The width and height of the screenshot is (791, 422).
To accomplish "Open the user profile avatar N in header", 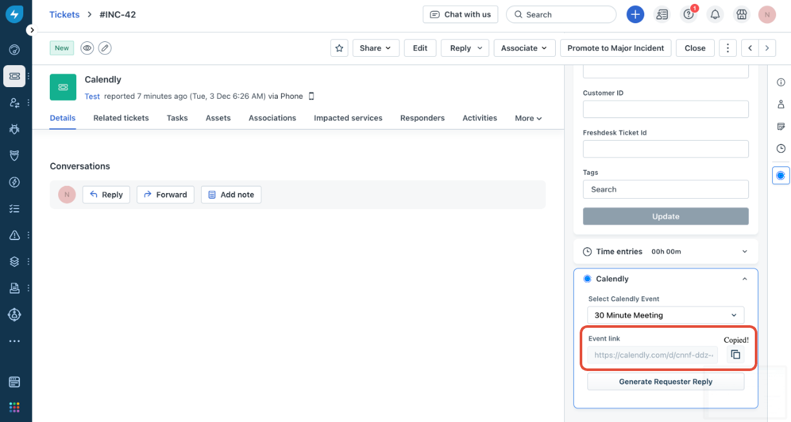I will pyautogui.click(x=767, y=14).
